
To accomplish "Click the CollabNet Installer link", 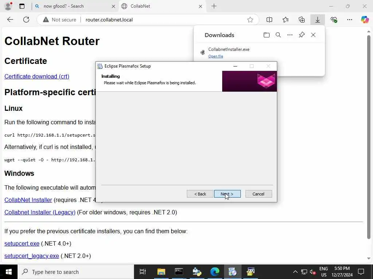I will pyautogui.click(x=28, y=200).
